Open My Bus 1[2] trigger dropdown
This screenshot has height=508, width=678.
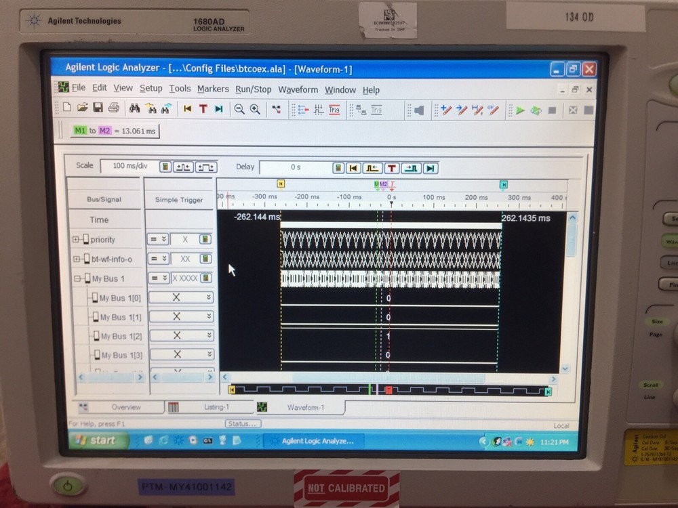coord(182,335)
